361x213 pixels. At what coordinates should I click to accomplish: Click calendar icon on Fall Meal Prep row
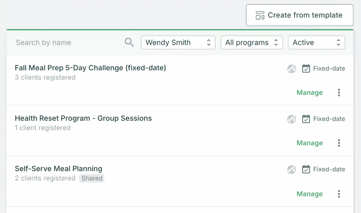[x=306, y=68]
